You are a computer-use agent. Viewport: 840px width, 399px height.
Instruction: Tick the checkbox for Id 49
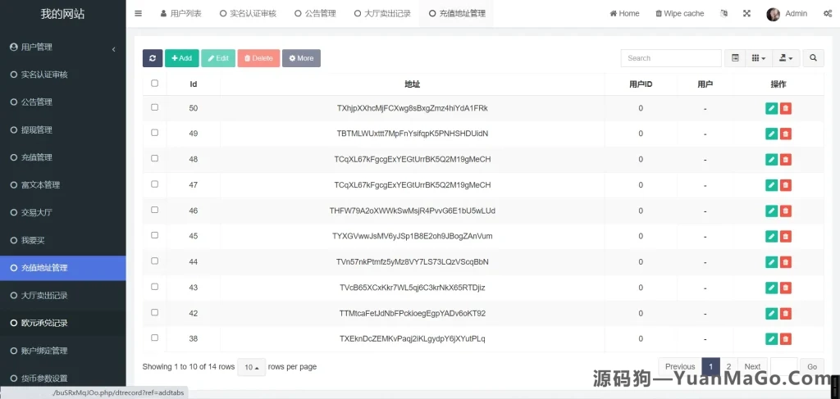click(155, 133)
